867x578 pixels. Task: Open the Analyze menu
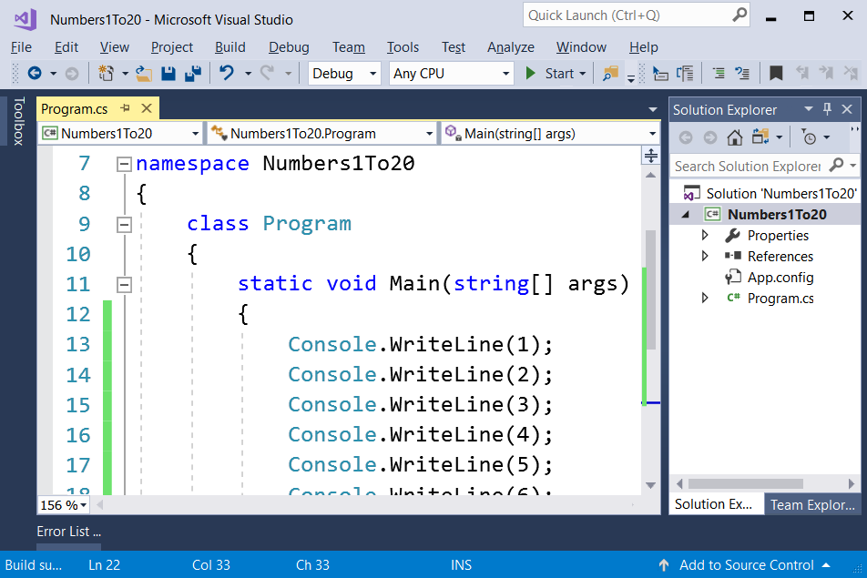click(x=511, y=47)
